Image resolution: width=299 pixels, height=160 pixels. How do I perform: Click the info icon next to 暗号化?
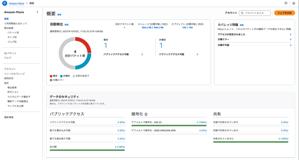point(146,115)
